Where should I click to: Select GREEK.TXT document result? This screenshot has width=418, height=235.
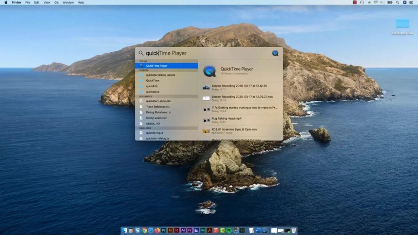coord(166,124)
